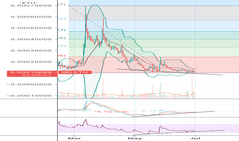The width and height of the screenshot is (239, 141).
Task: Click the 0.00040000 price axis label
Action: [x=31, y=39]
